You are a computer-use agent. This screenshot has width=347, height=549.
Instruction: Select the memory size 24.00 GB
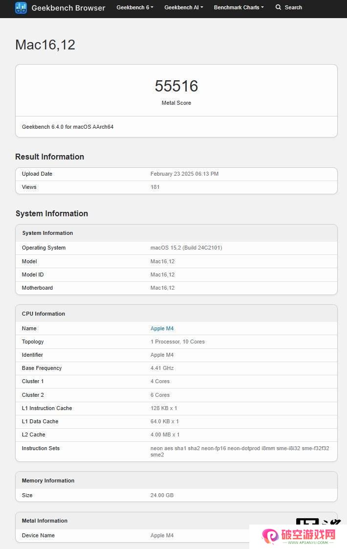tap(162, 495)
